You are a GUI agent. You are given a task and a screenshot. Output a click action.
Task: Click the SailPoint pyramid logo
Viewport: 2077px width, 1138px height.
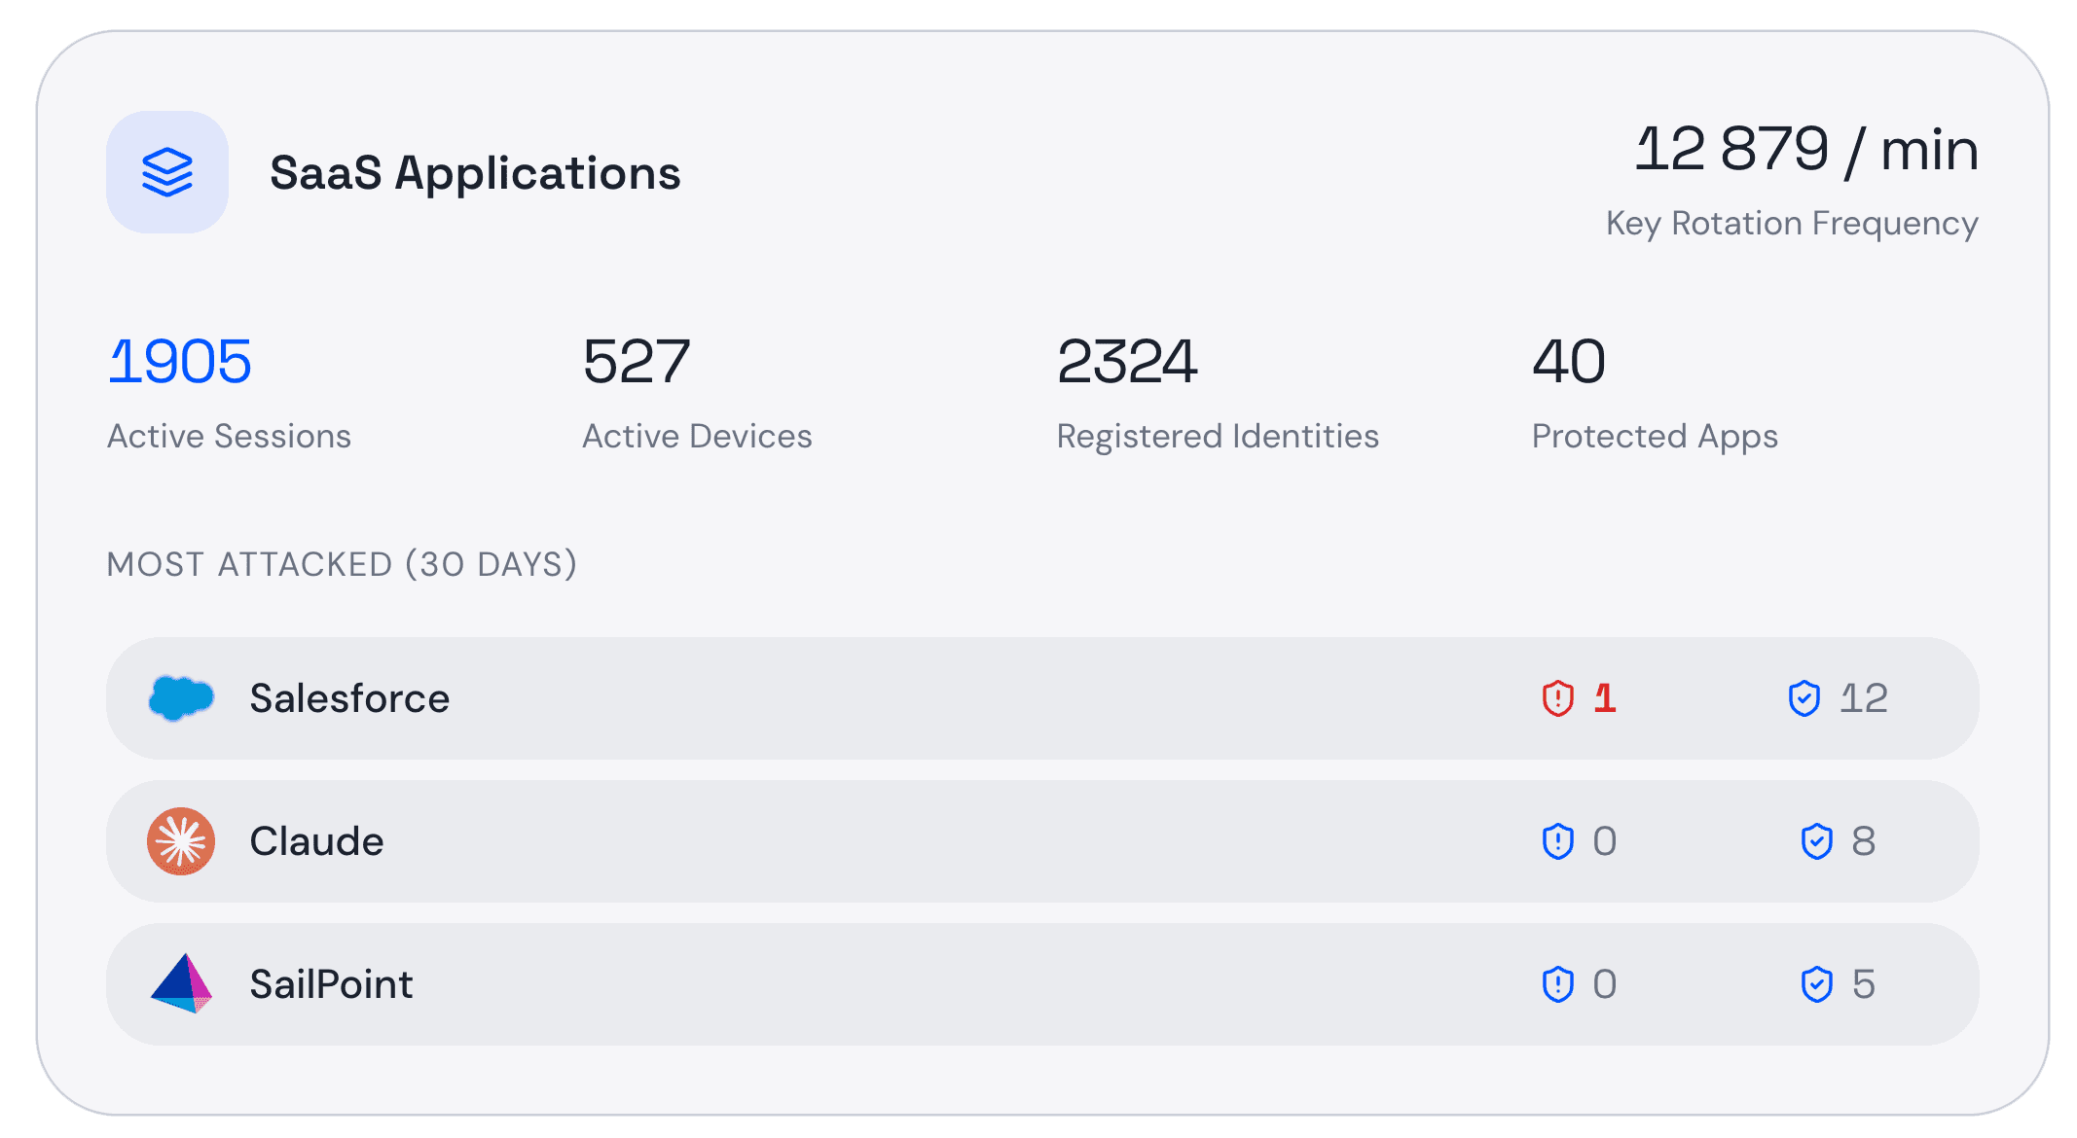pos(182,984)
